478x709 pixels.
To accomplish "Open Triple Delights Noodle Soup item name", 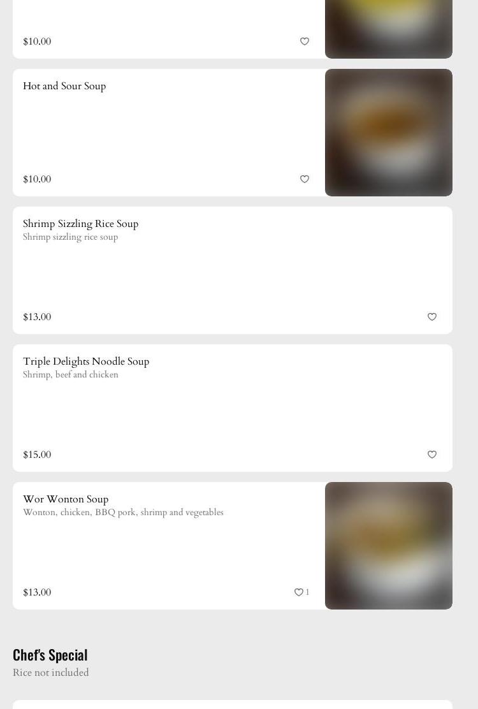I will pos(86,362).
